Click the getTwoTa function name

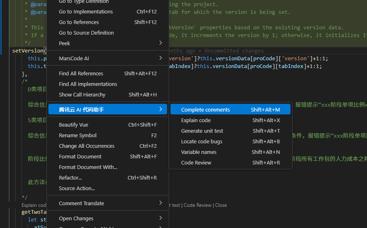[34, 212]
